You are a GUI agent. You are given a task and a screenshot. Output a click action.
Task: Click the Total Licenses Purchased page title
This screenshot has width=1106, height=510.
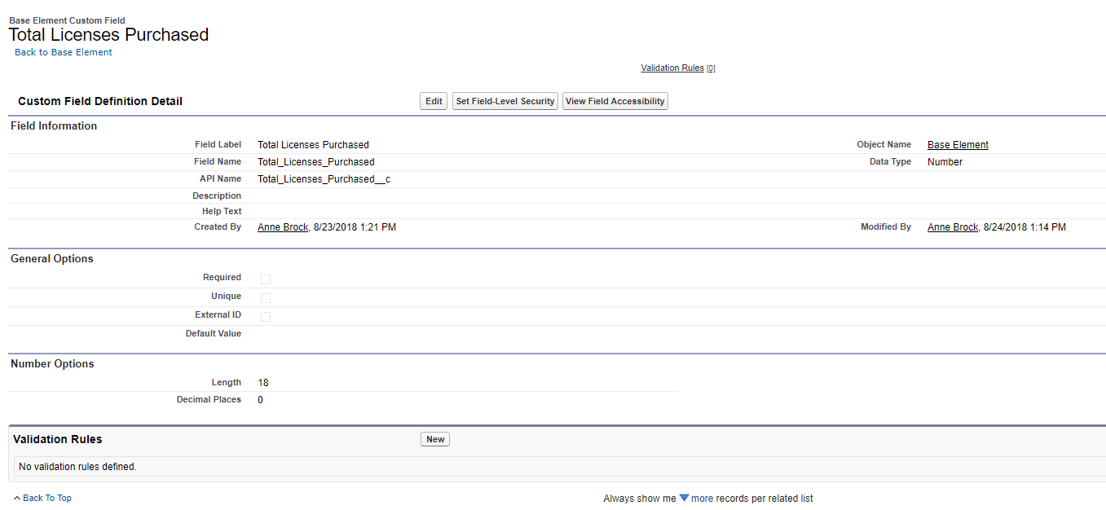click(108, 35)
